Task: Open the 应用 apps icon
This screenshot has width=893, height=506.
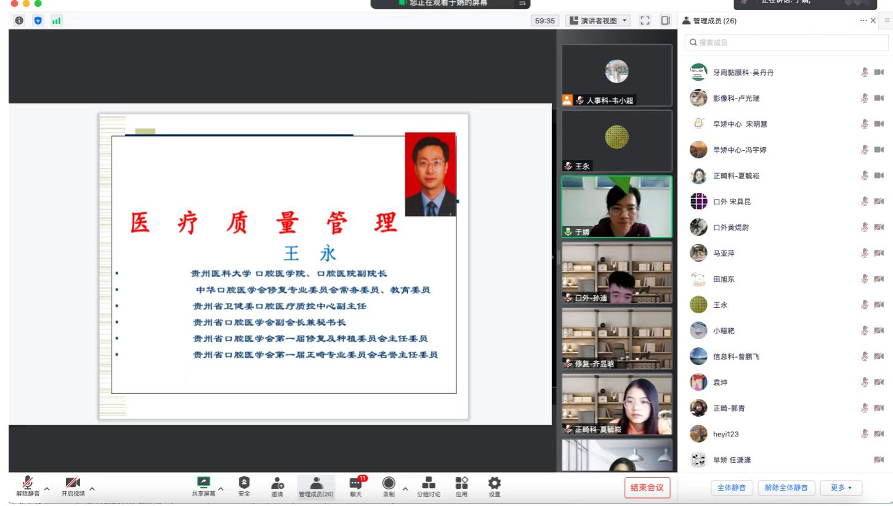Action: point(461,483)
